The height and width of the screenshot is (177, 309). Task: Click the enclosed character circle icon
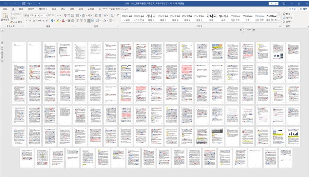coord(72,21)
